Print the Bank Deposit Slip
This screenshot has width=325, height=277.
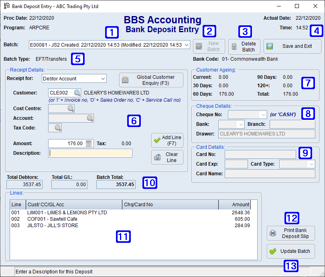click(x=290, y=232)
